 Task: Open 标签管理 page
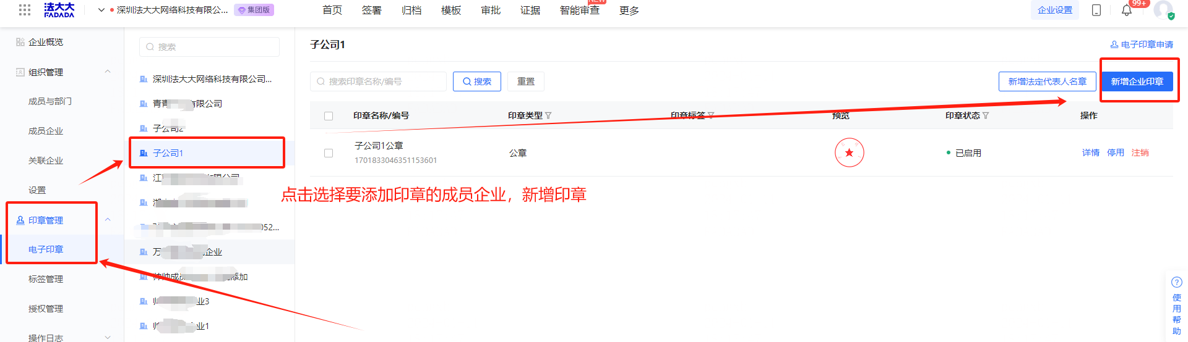(46, 279)
